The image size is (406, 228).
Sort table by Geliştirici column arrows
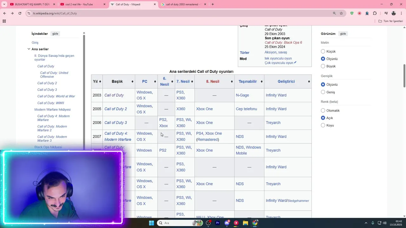(x=309, y=82)
